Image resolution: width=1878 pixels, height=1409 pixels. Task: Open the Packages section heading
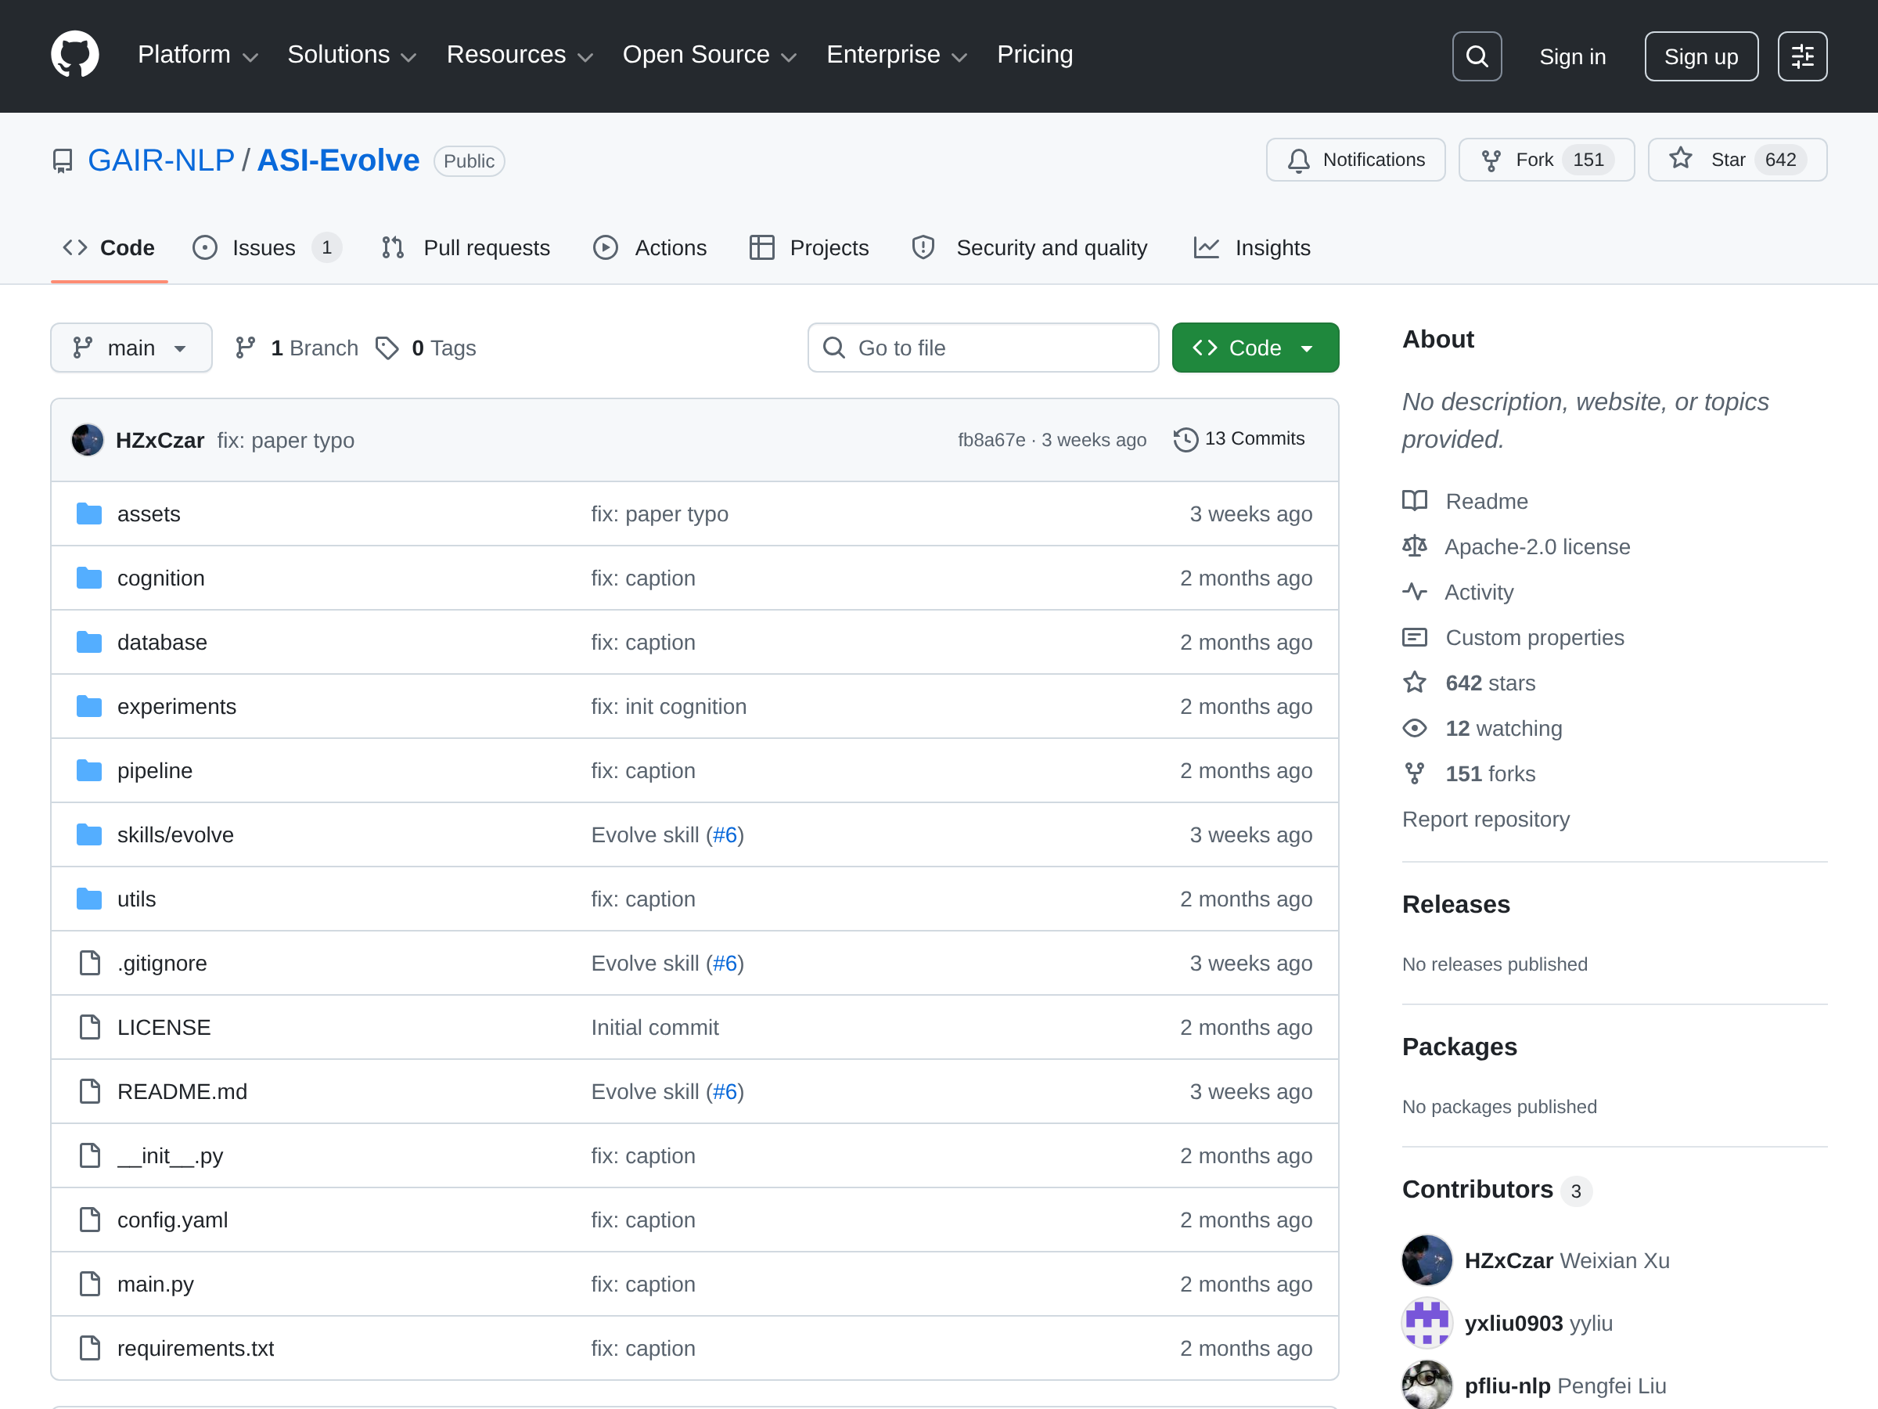point(1459,1047)
